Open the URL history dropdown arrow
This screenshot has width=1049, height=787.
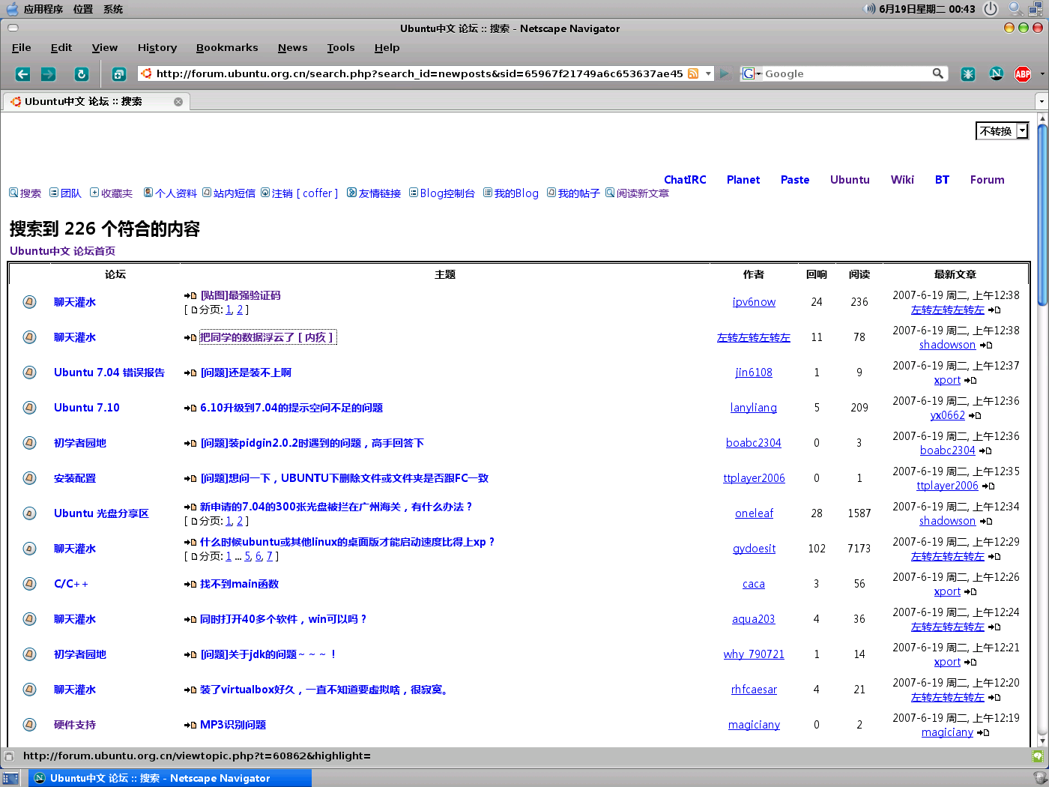708,73
